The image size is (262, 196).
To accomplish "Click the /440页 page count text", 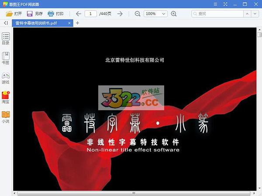I will tap(105, 14).
